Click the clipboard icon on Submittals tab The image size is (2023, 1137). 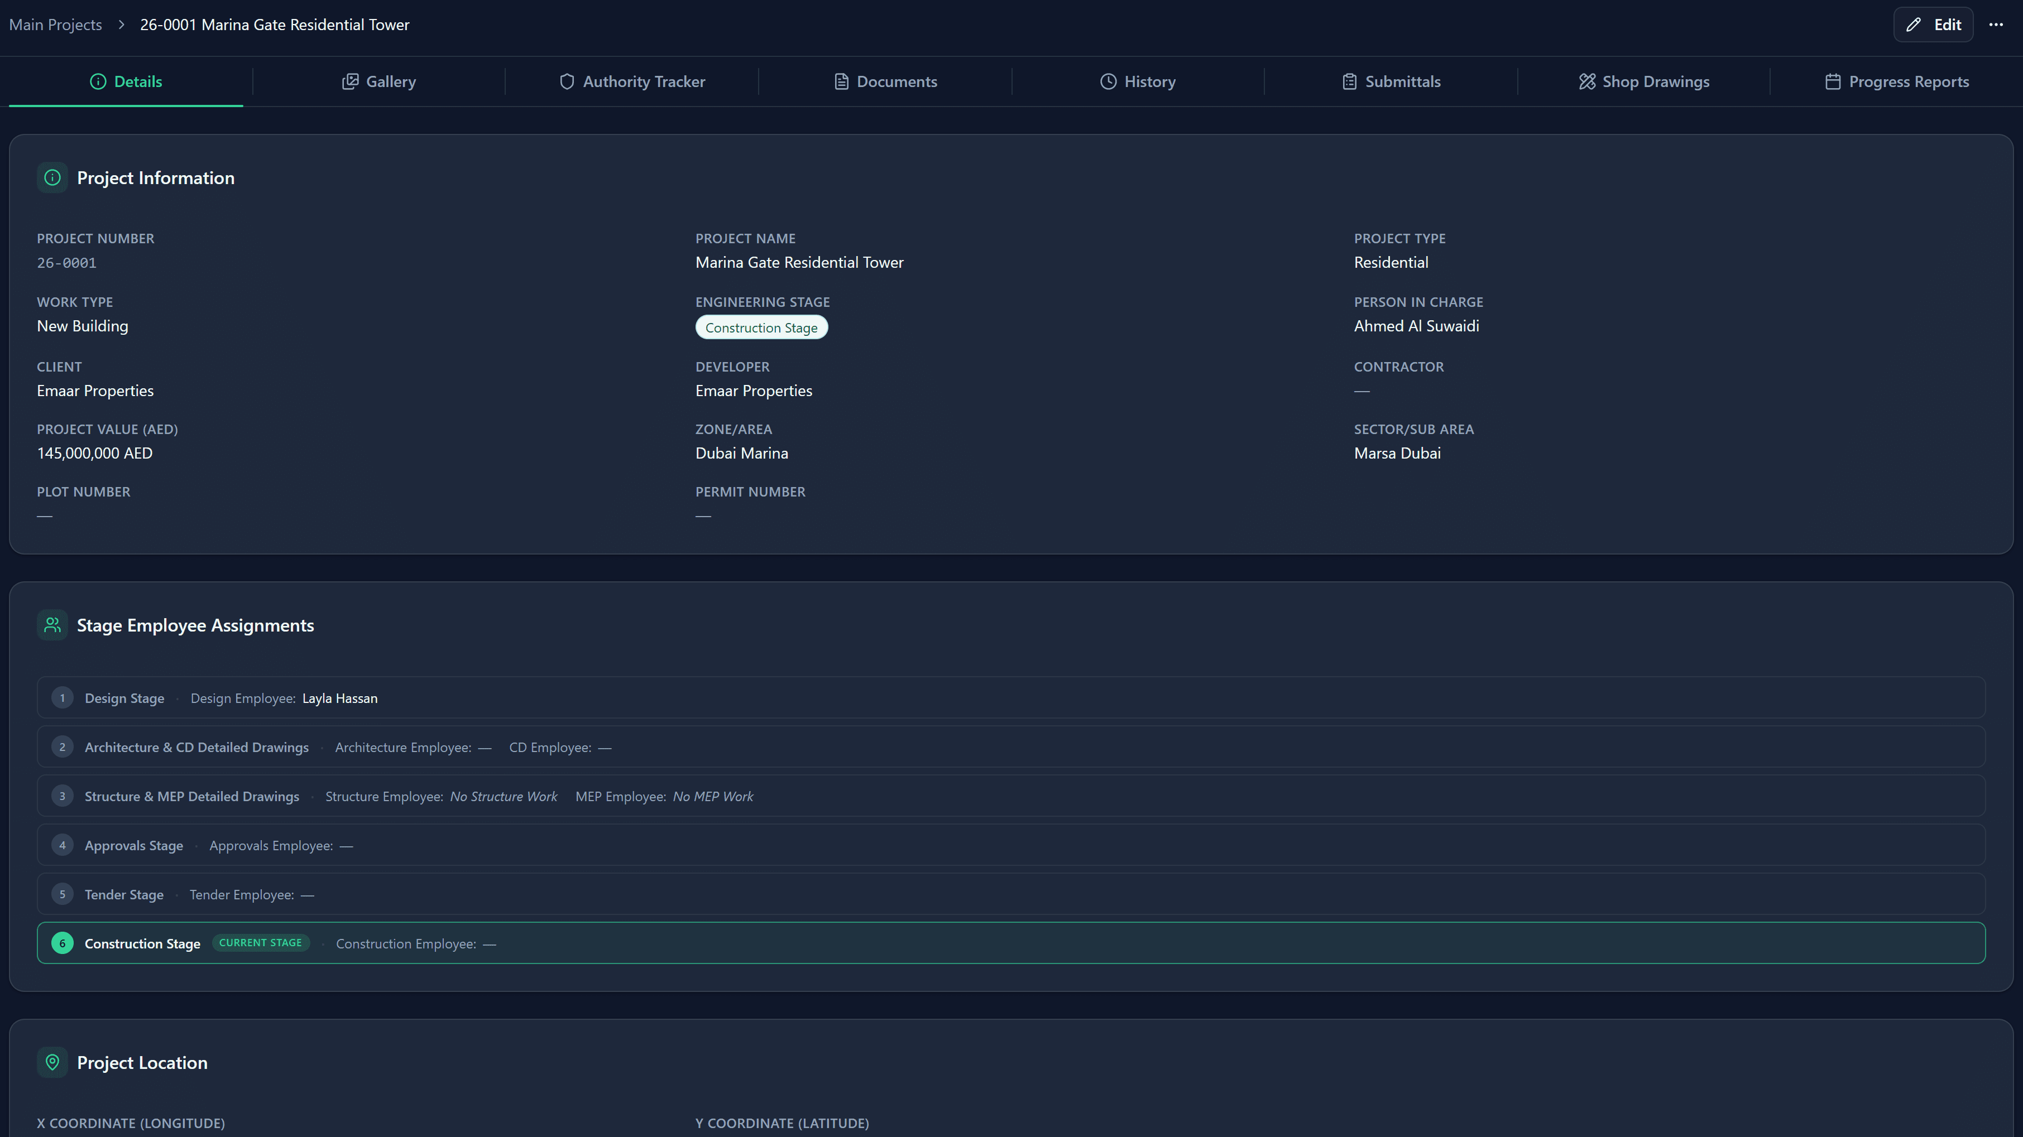point(1349,81)
